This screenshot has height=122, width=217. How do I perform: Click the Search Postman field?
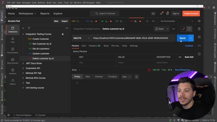(x=105, y=14)
